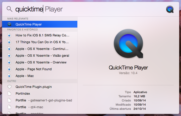Image resolution: width=181 pixels, height=116 pixels.
Task: Select the PortIndex file result
Action: coord(40,94)
